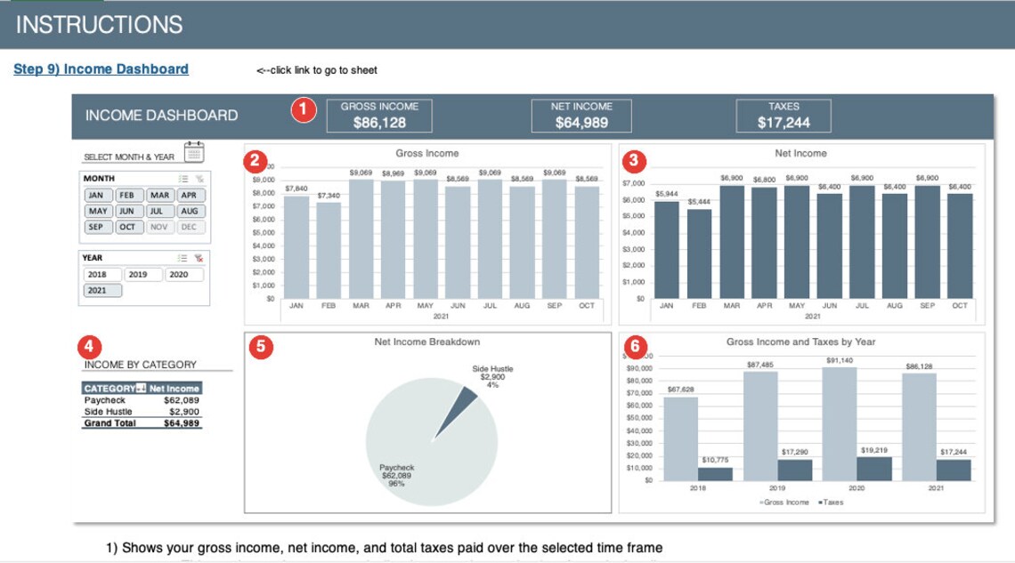Click red callout marker 4 above INCOME BY CATEGORY
Screen dimensions: 1015x563
point(87,345)
